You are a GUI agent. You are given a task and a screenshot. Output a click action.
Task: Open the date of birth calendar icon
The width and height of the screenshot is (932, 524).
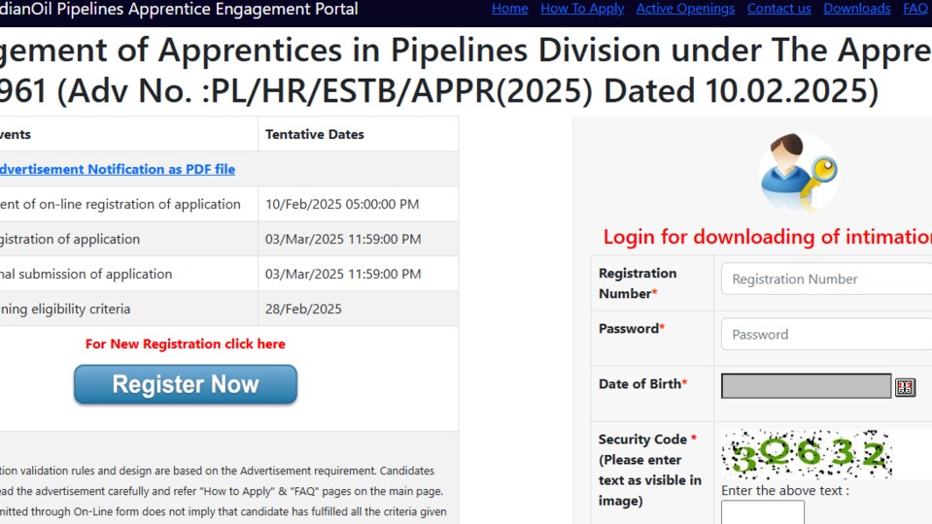(x=905, y=387)
